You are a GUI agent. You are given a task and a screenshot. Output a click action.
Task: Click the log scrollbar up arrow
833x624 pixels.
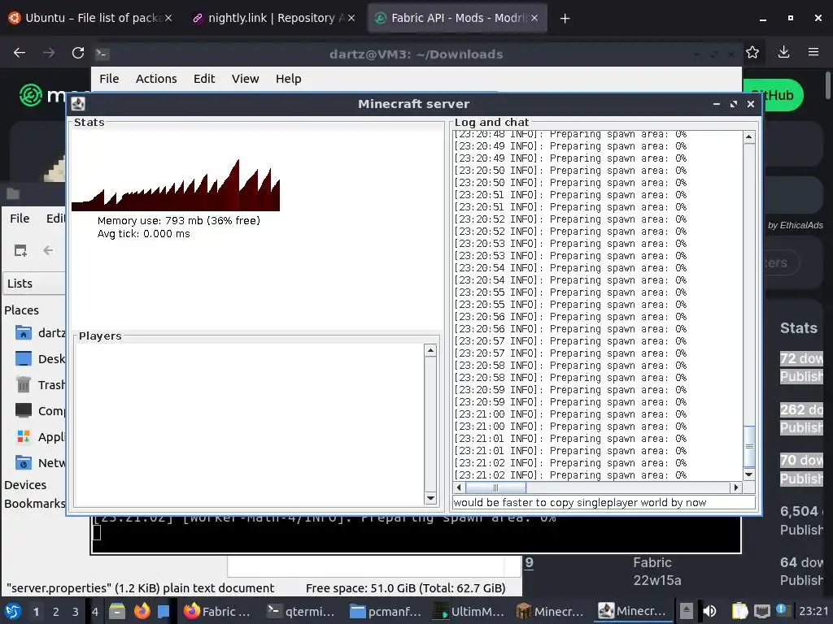[x=749, y=136]
